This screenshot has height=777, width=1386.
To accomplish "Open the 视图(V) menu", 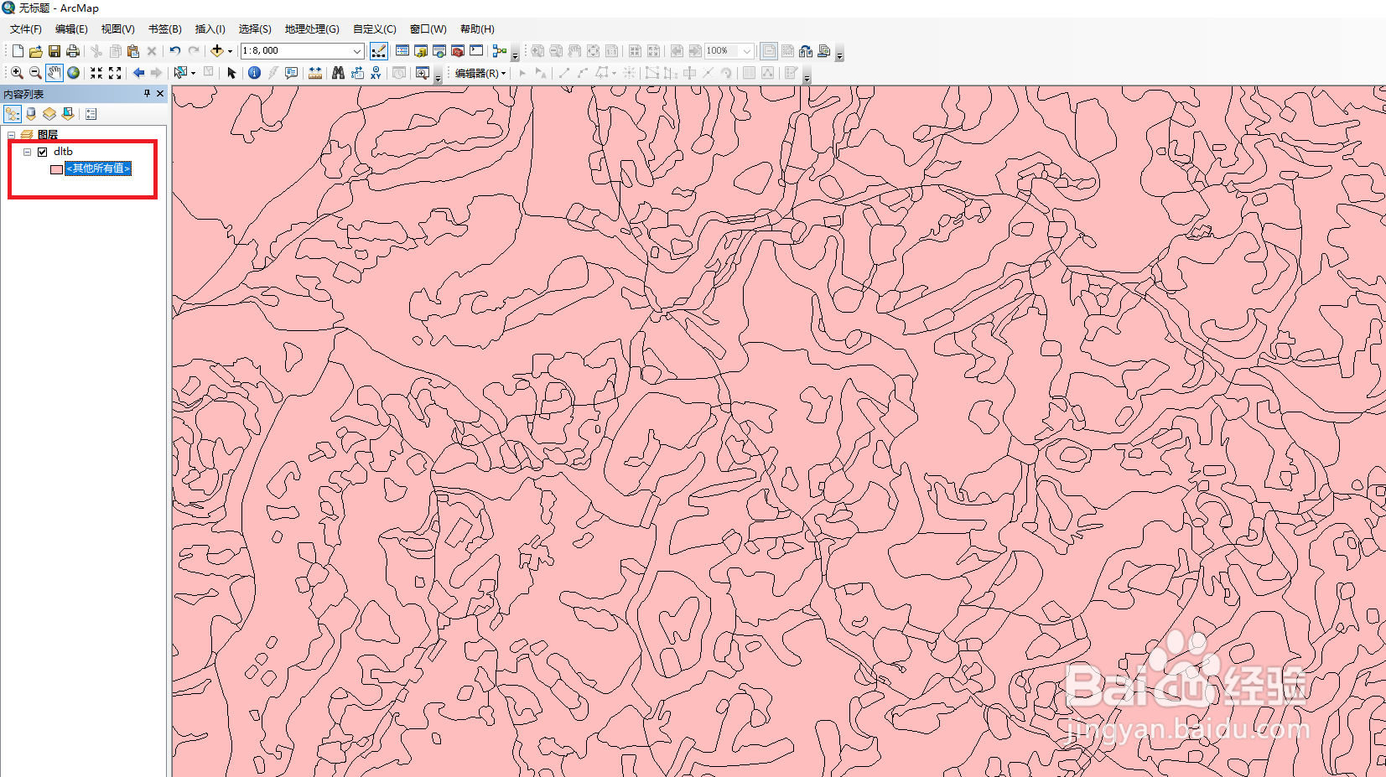I will point(117,29).
